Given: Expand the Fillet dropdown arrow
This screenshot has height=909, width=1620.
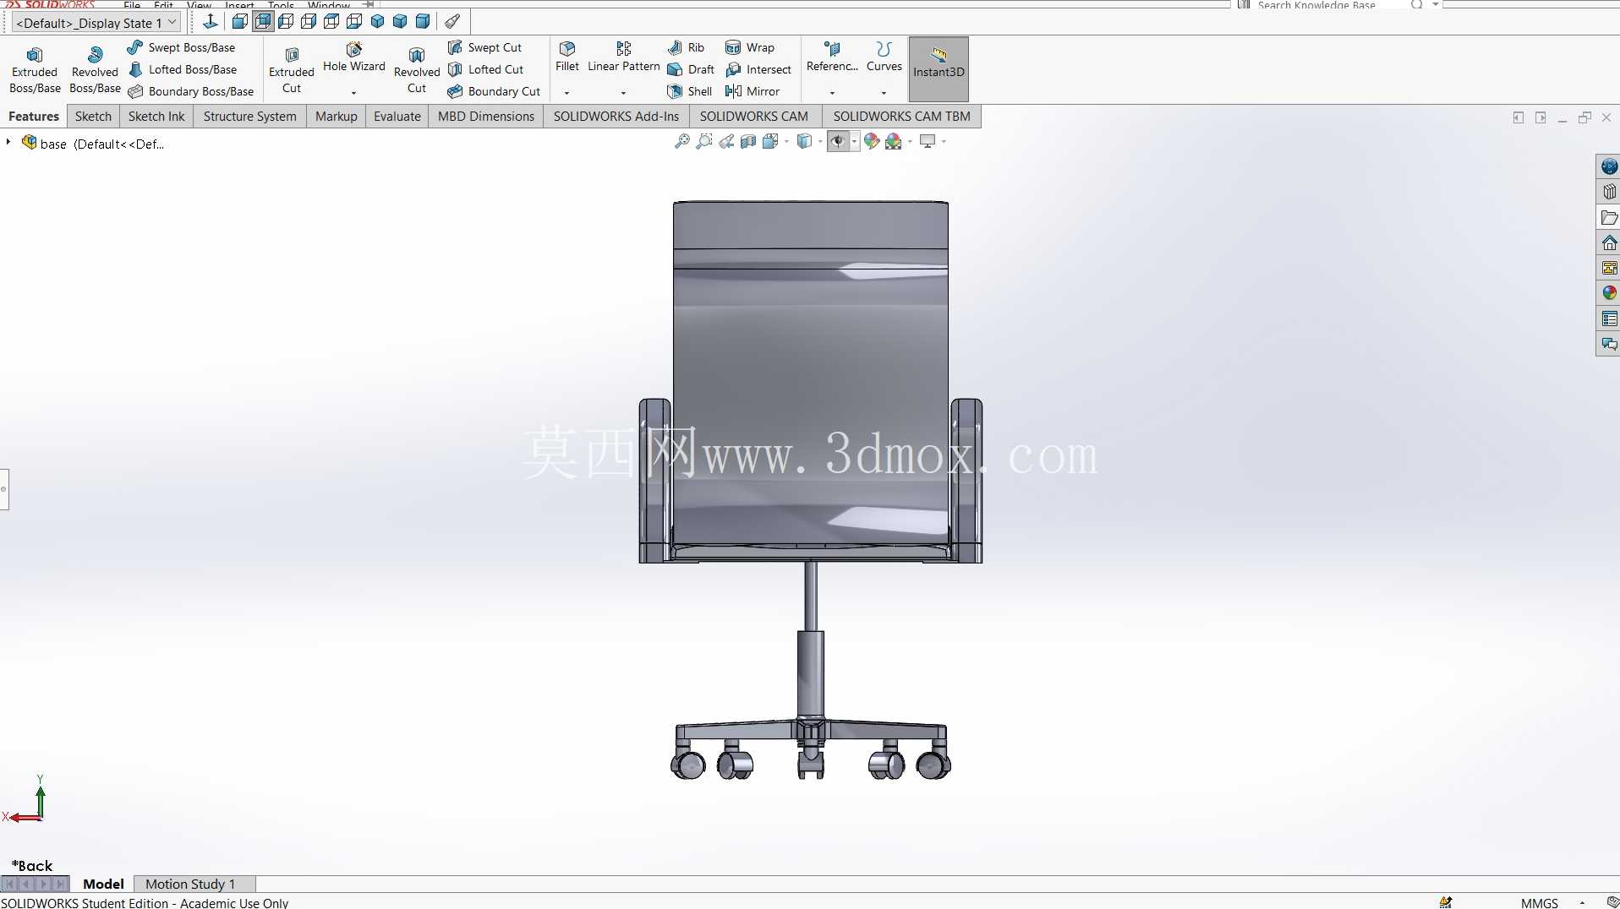Looking at the screenshot, I should [567, 93].
